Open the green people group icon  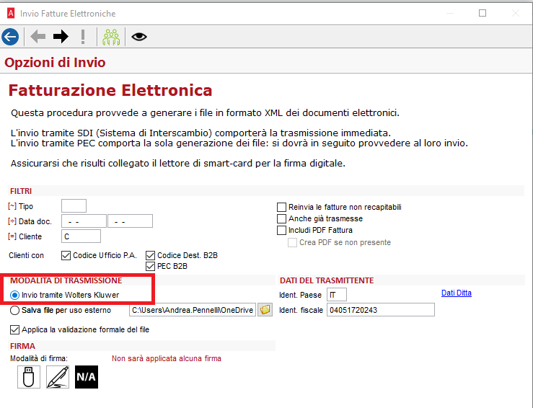111,37
